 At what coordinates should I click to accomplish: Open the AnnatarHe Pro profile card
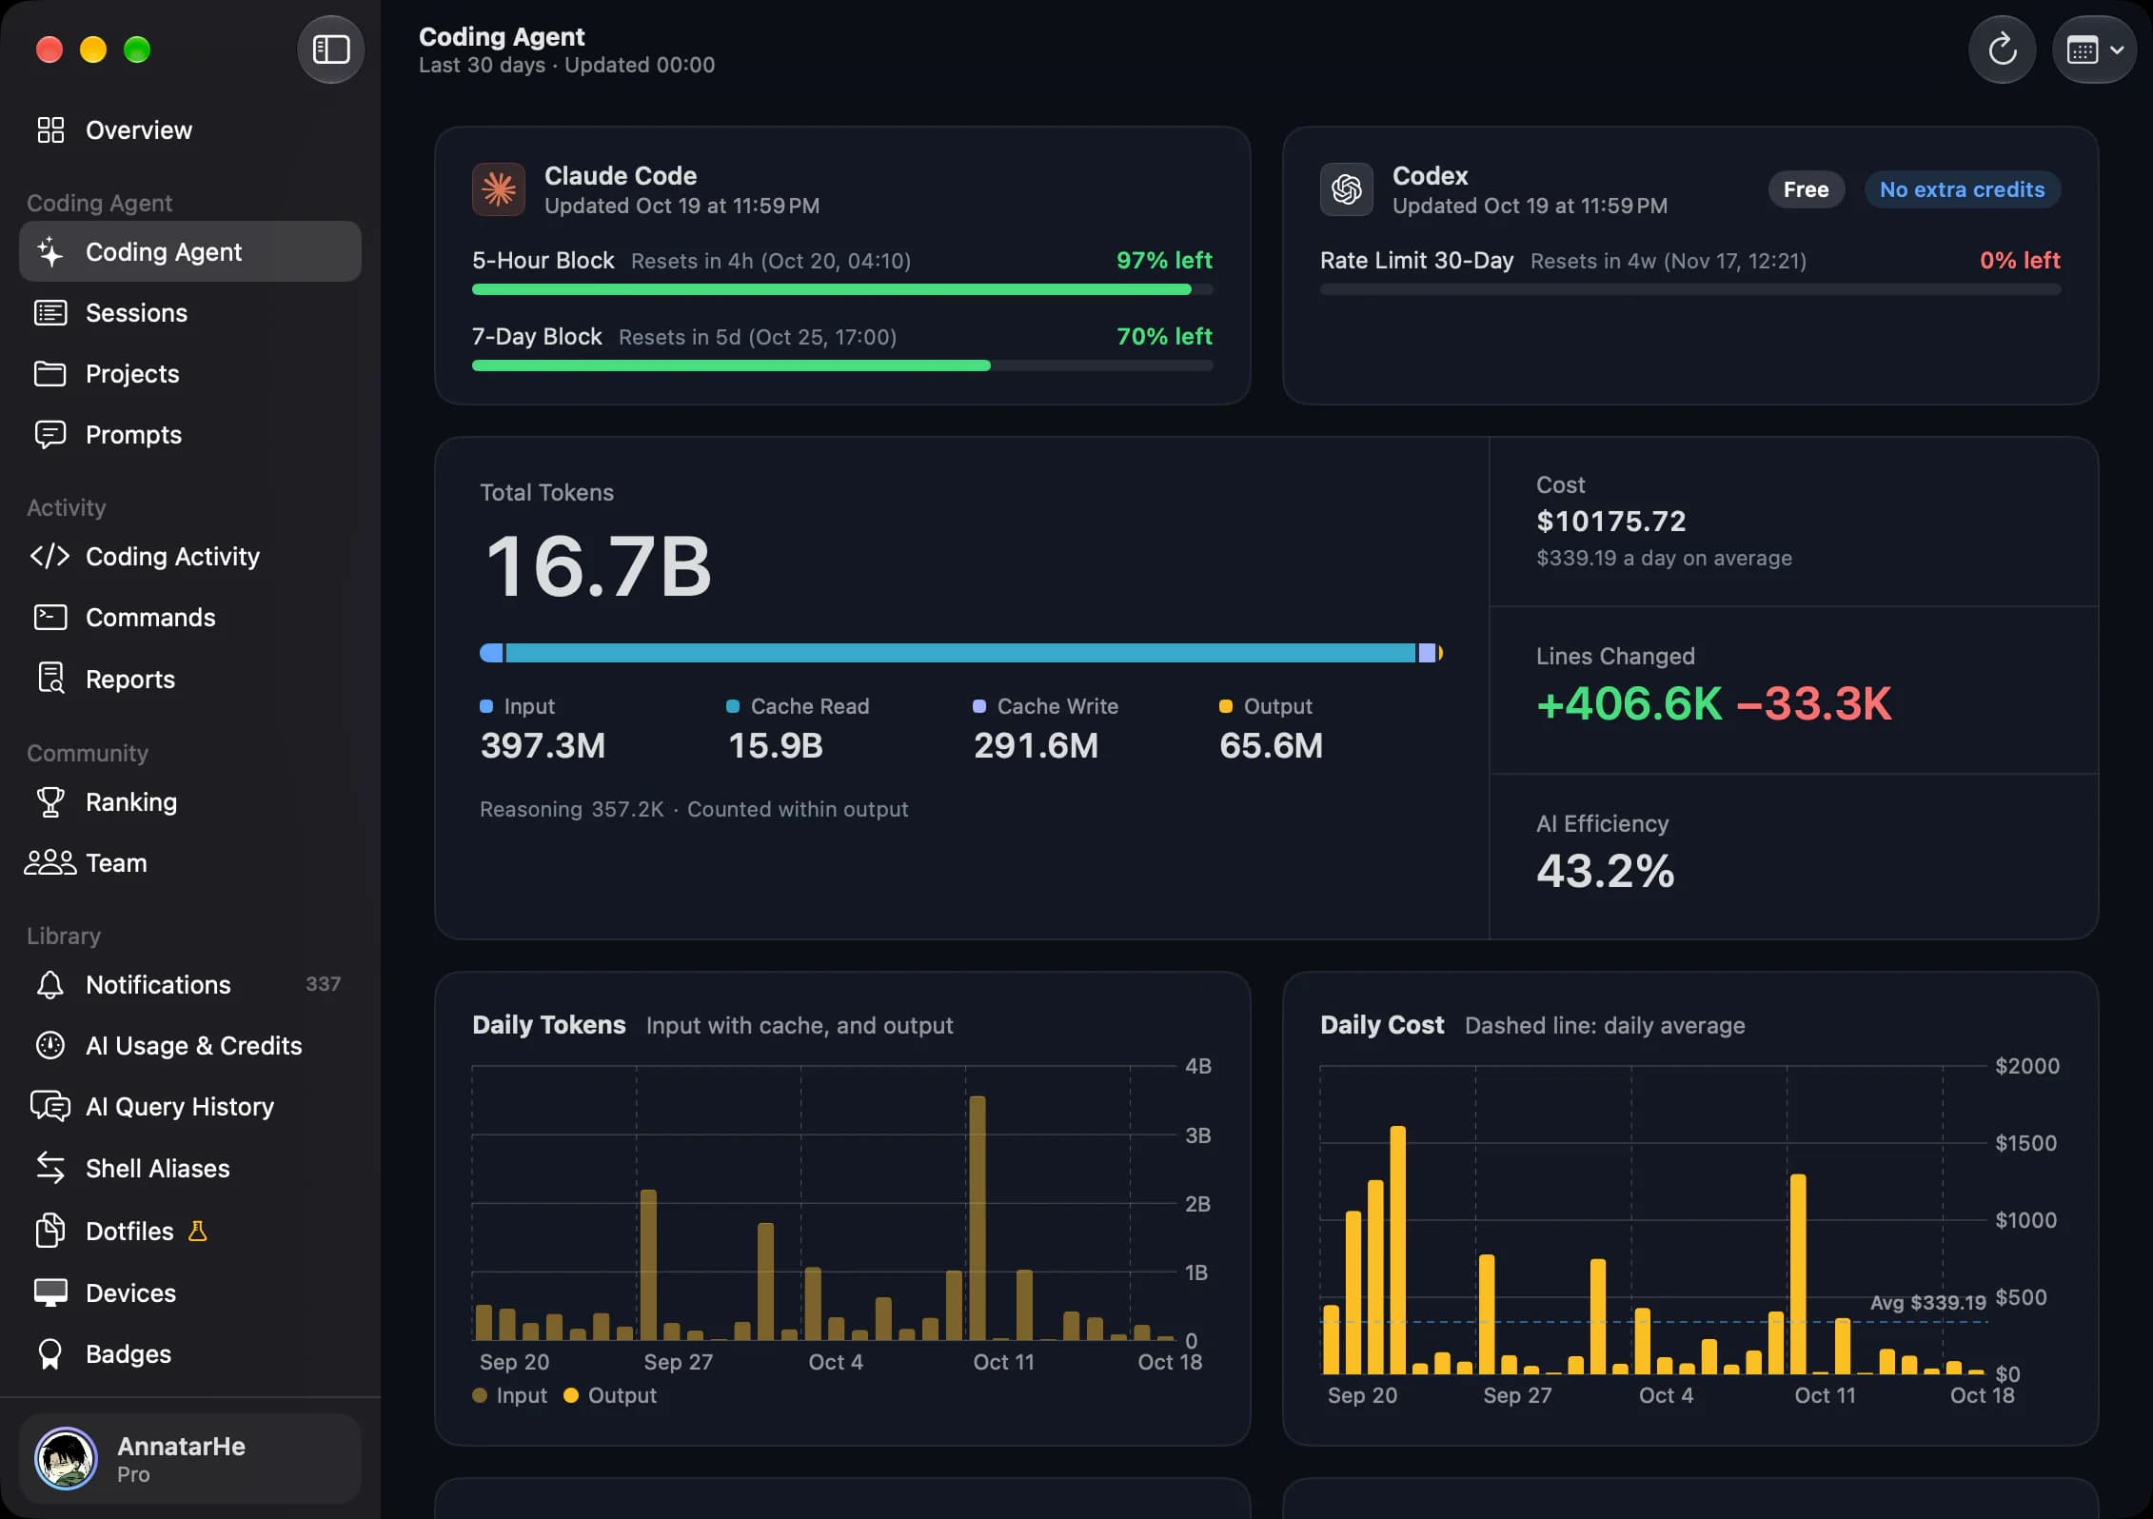point(190,1458)
